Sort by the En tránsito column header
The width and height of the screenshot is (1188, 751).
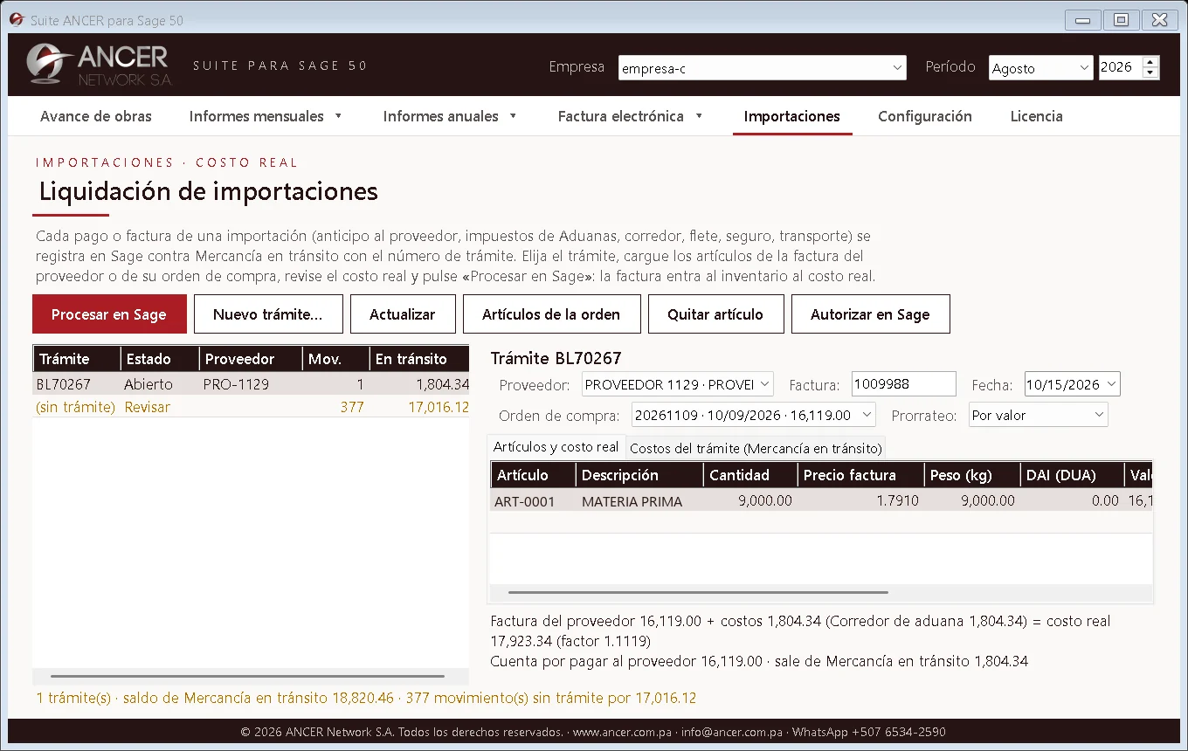click(x=419, y=359)
